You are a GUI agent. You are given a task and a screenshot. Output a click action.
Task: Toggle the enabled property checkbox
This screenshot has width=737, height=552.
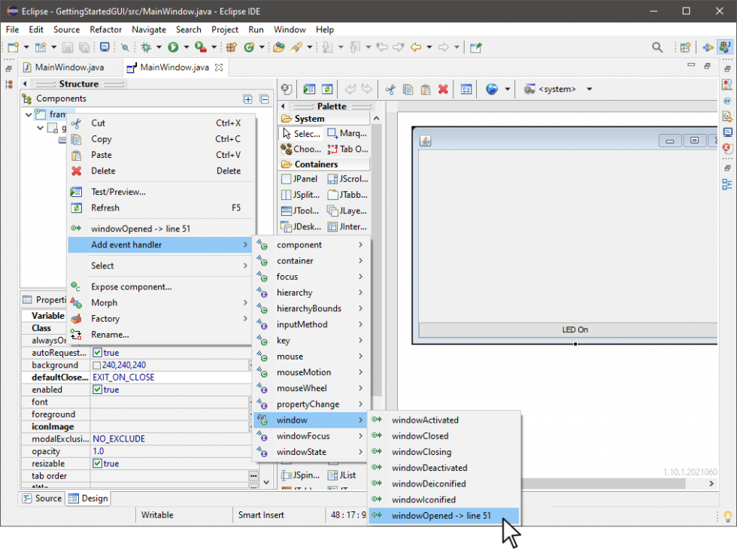point(97,390)
